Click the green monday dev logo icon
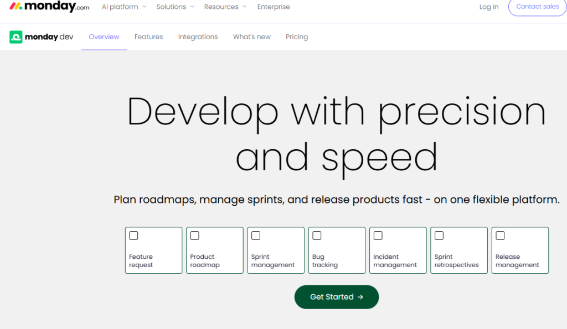The width and height of the screenshot is (567, 329). pyautogui.click(x=16, y=37)
